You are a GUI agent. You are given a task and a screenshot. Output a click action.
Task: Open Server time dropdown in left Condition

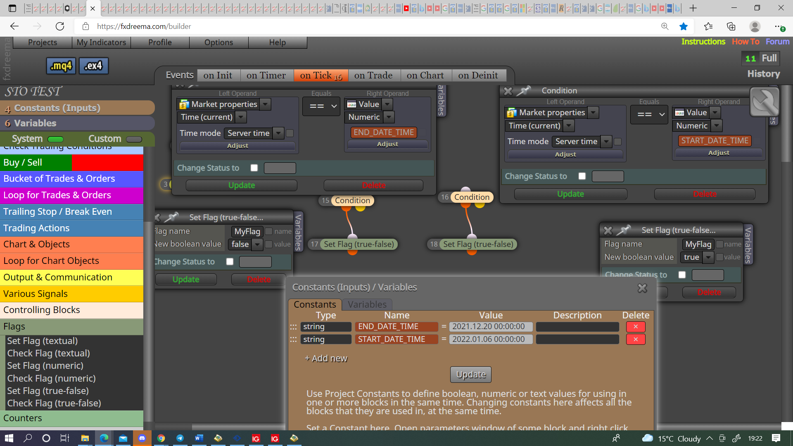279,133
